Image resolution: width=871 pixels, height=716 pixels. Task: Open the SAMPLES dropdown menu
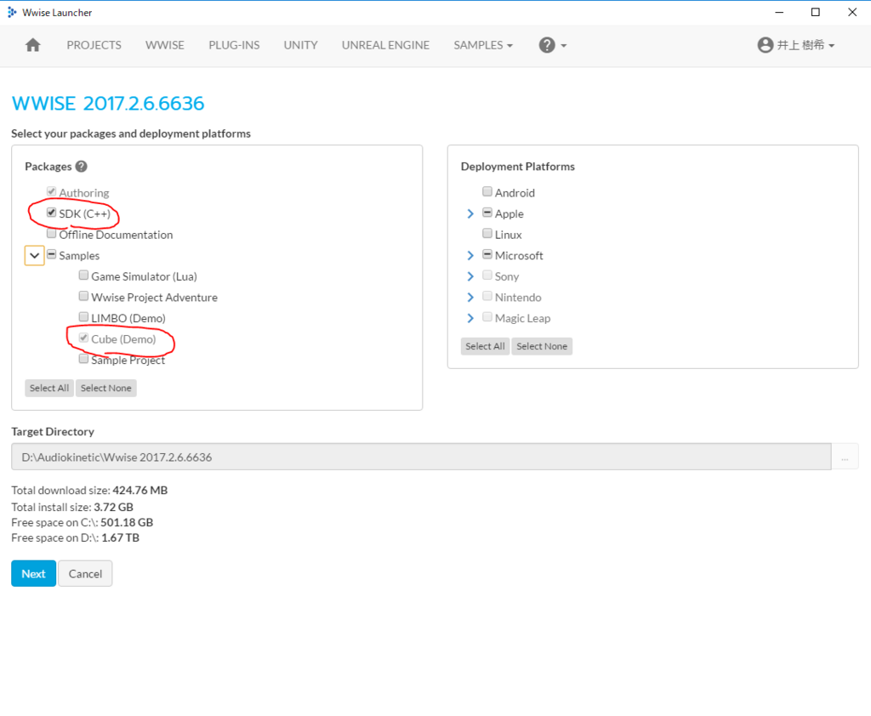click(483, 45)
